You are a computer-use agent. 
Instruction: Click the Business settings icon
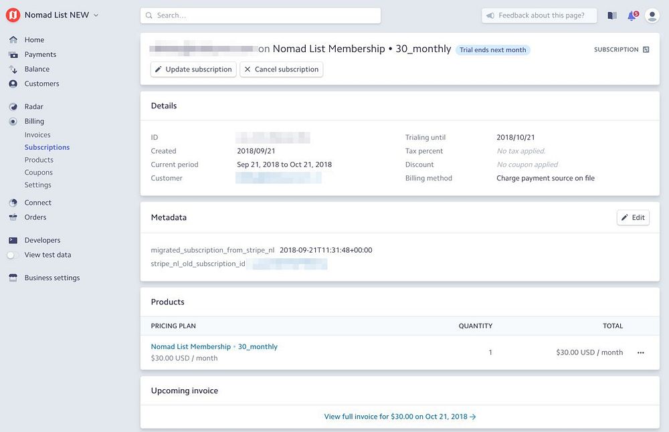pos(13,278)
